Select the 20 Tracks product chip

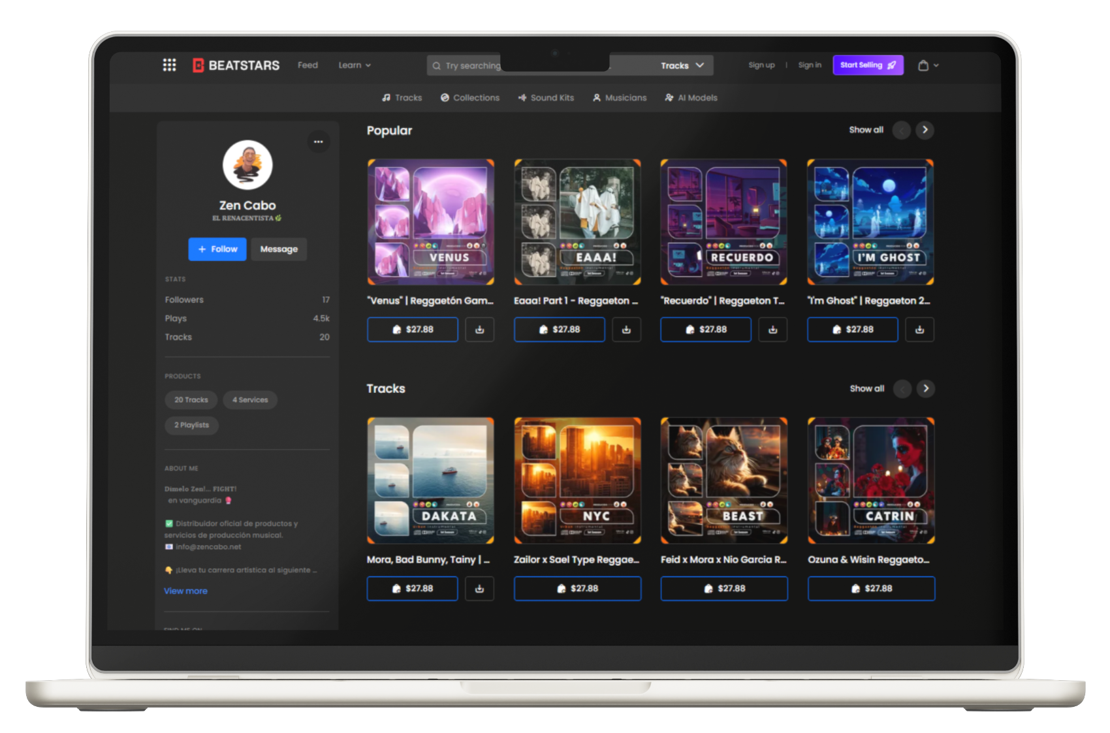coord(191,399)
